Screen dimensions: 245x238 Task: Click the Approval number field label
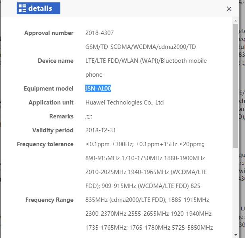pyautogui.click(x=49, y=33)
